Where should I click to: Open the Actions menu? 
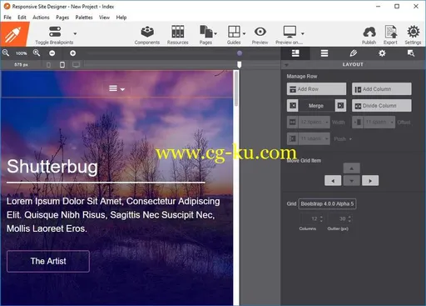coord(41,18)
